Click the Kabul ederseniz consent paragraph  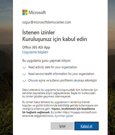[x=60, y=93]
